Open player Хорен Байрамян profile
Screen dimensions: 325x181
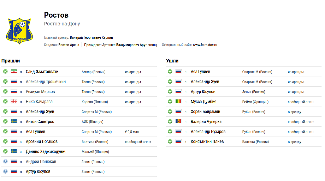click(x=205, y=111)
